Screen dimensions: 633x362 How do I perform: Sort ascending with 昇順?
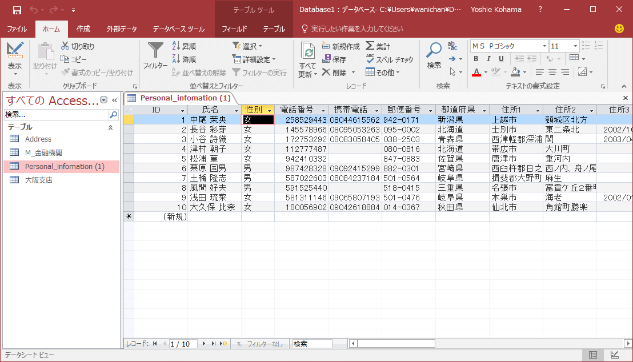pyautogui.click(x=184, y=46)
